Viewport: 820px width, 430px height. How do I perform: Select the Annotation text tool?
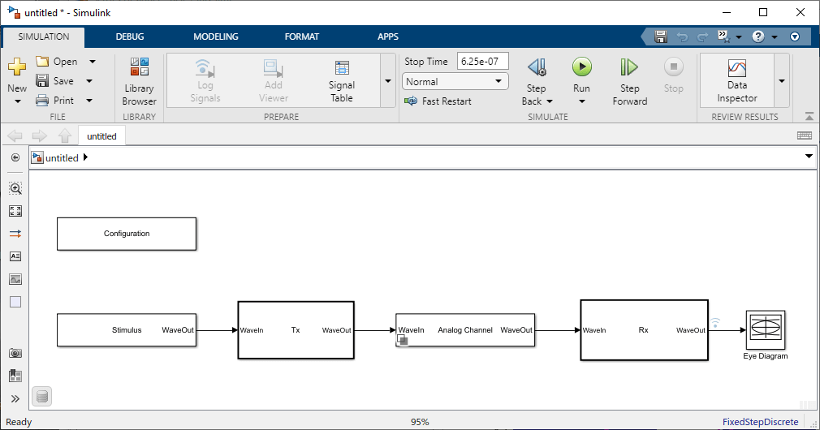click(x=15, y=256)
